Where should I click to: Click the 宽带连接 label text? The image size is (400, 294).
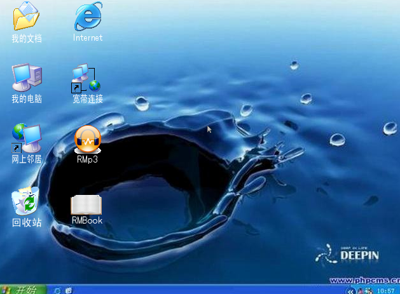pyautogui.click(x=88, y=99)
